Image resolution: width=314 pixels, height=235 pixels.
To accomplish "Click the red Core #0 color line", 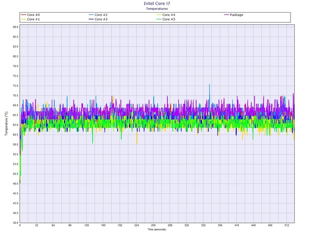I will point(23,15).
